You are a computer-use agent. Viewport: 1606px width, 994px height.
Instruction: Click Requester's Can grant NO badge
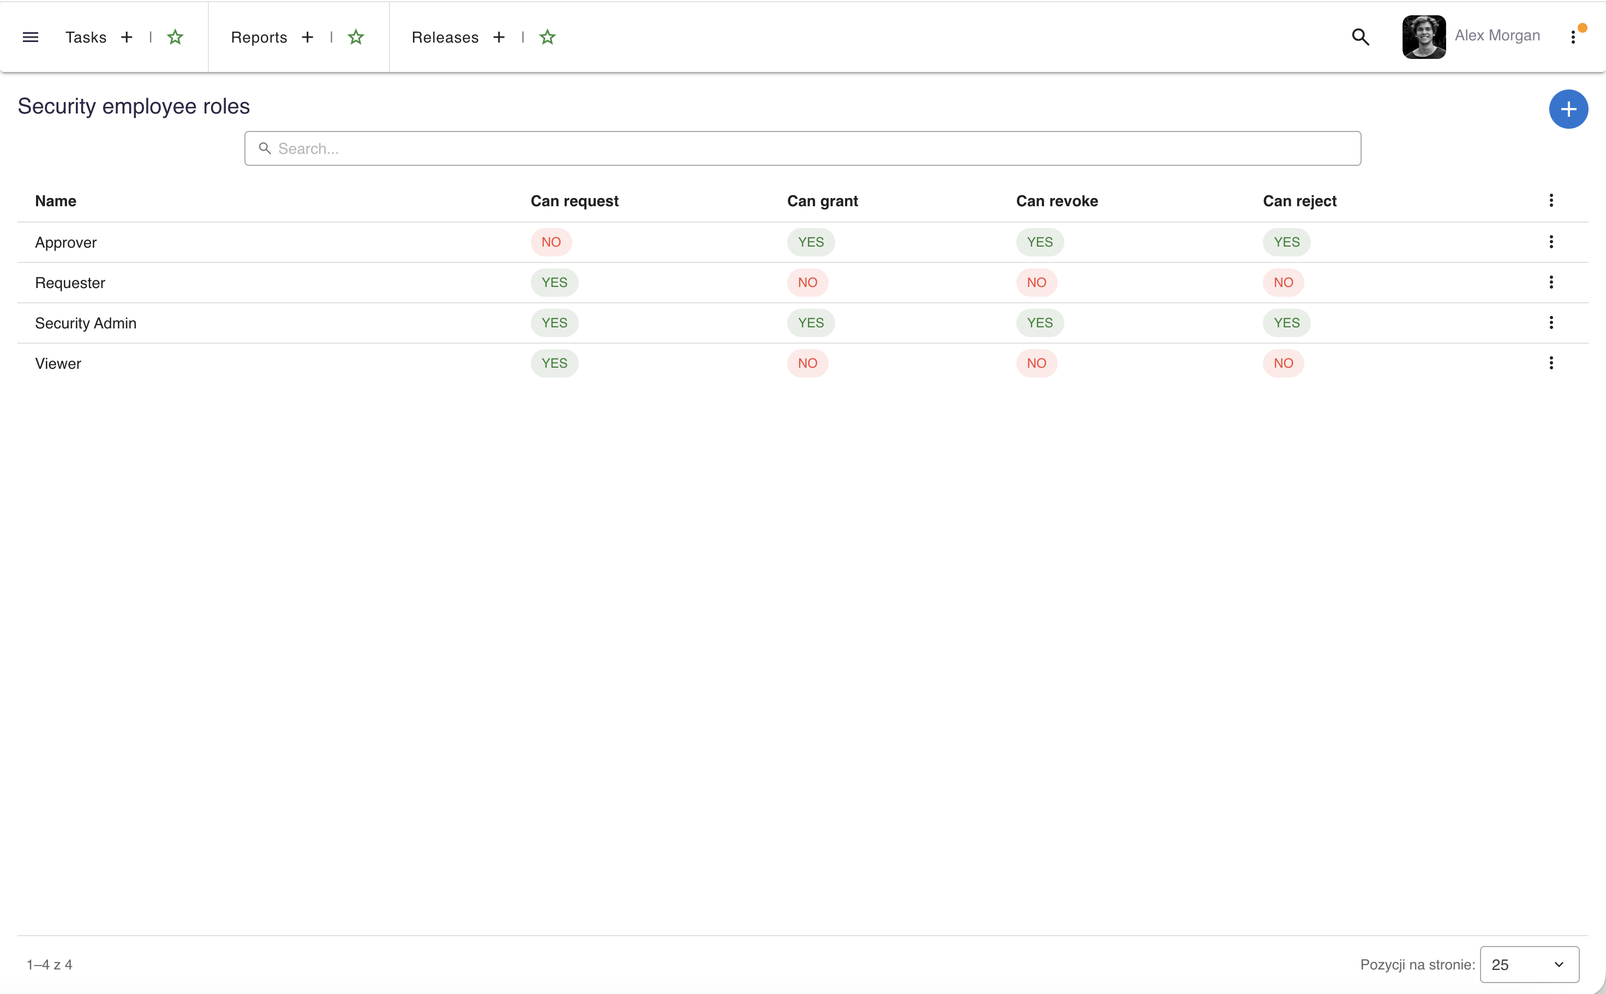pyautogui.click(x=807, y=283)
